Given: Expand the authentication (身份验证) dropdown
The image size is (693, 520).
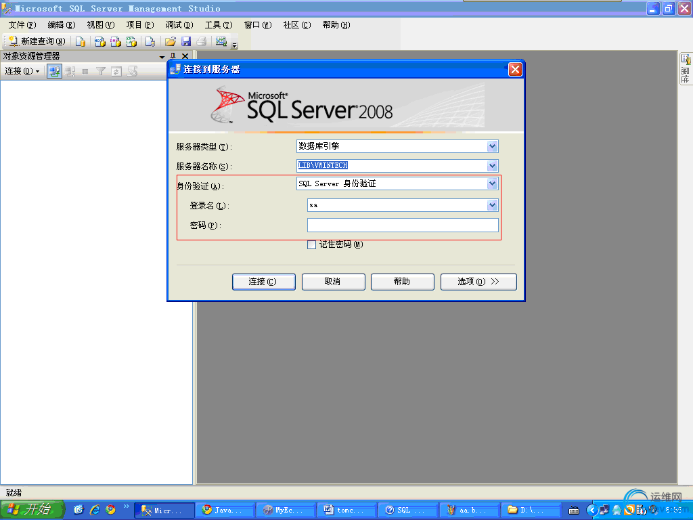Looking at the screenshot, I should click(492, 183).
